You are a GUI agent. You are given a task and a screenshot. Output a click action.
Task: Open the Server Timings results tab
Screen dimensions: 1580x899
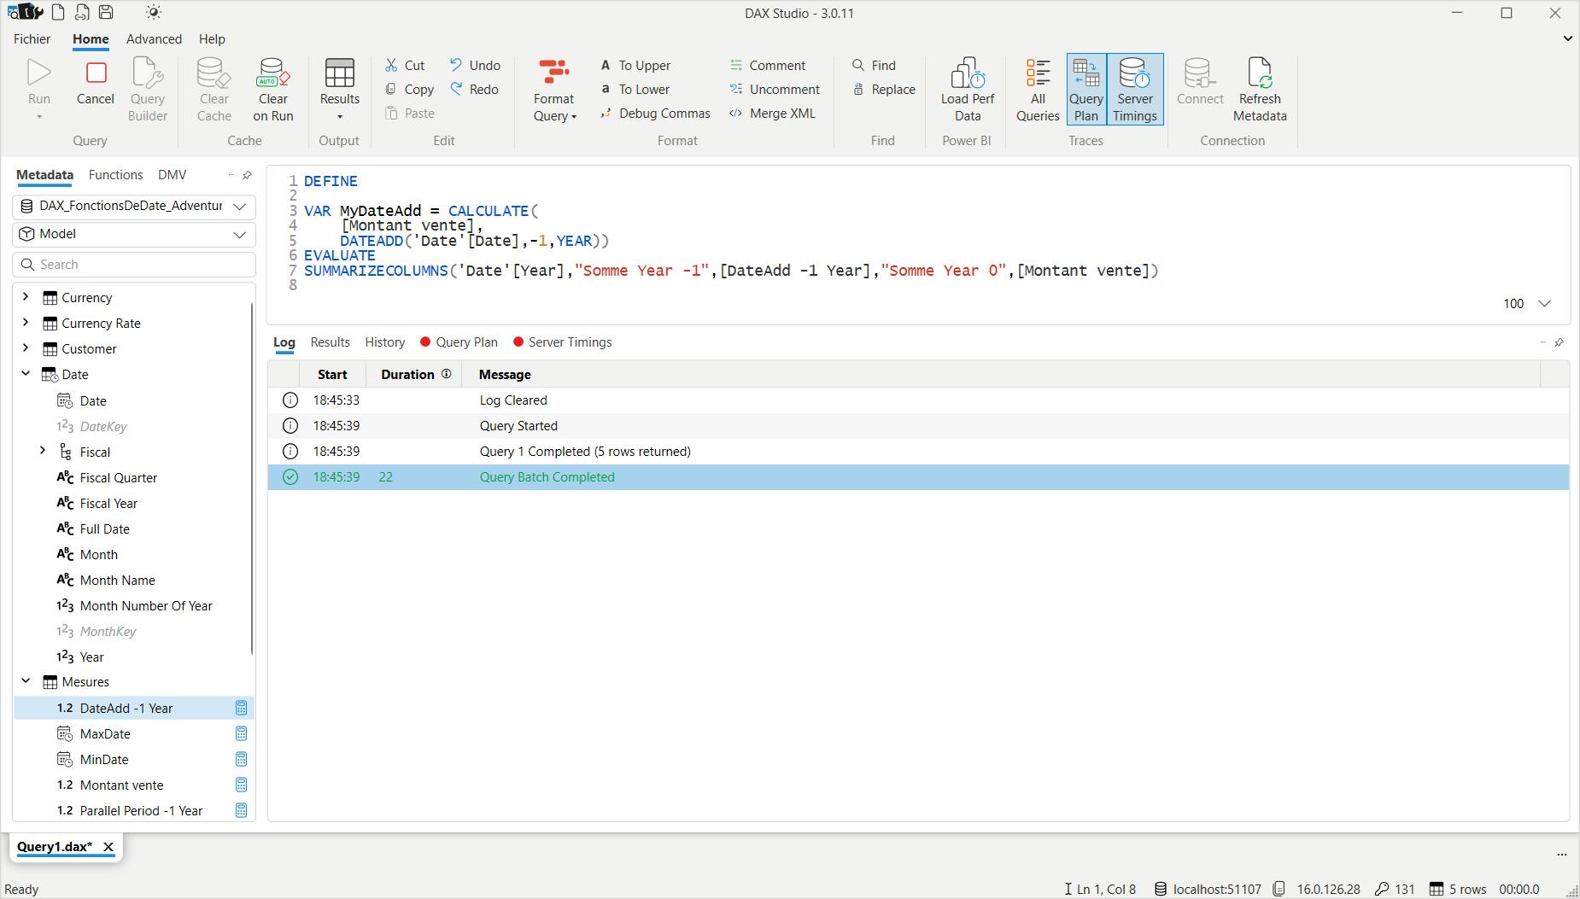[562, 342]
